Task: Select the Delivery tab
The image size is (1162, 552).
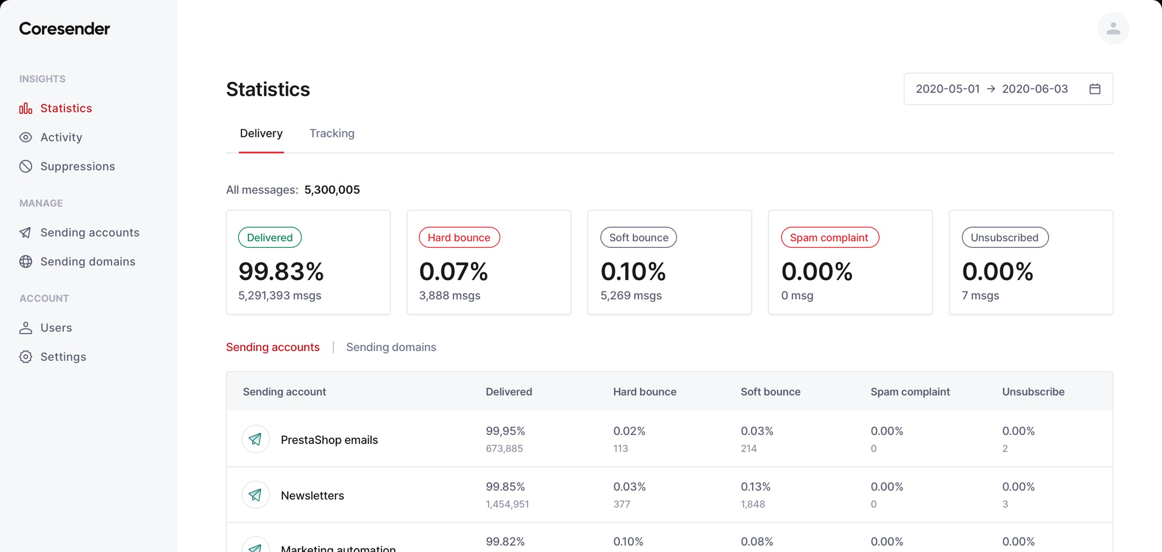Action: [261, 133]
